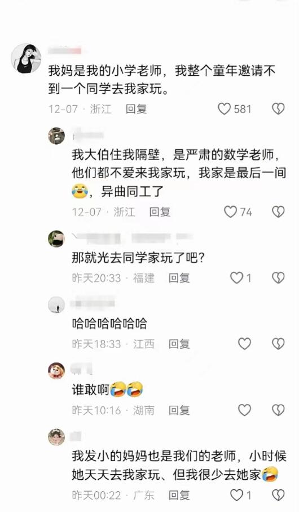
Task: Dislike the 福建 reply posted at 20:33
Action: click(278, 278)
